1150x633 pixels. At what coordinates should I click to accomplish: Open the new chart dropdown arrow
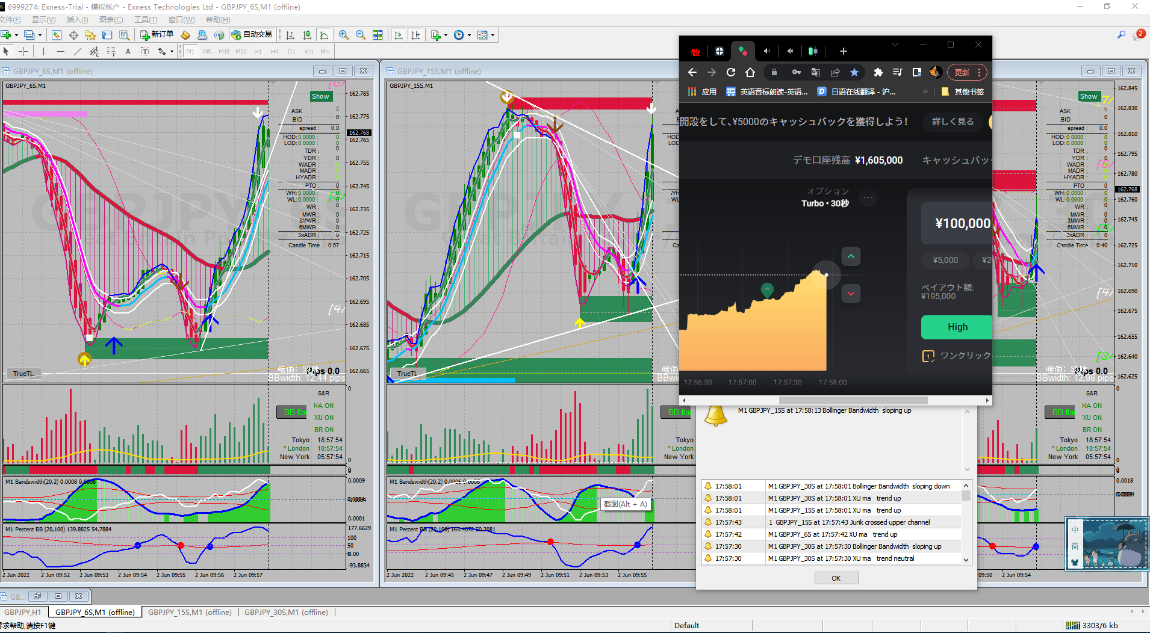(16, 35)
